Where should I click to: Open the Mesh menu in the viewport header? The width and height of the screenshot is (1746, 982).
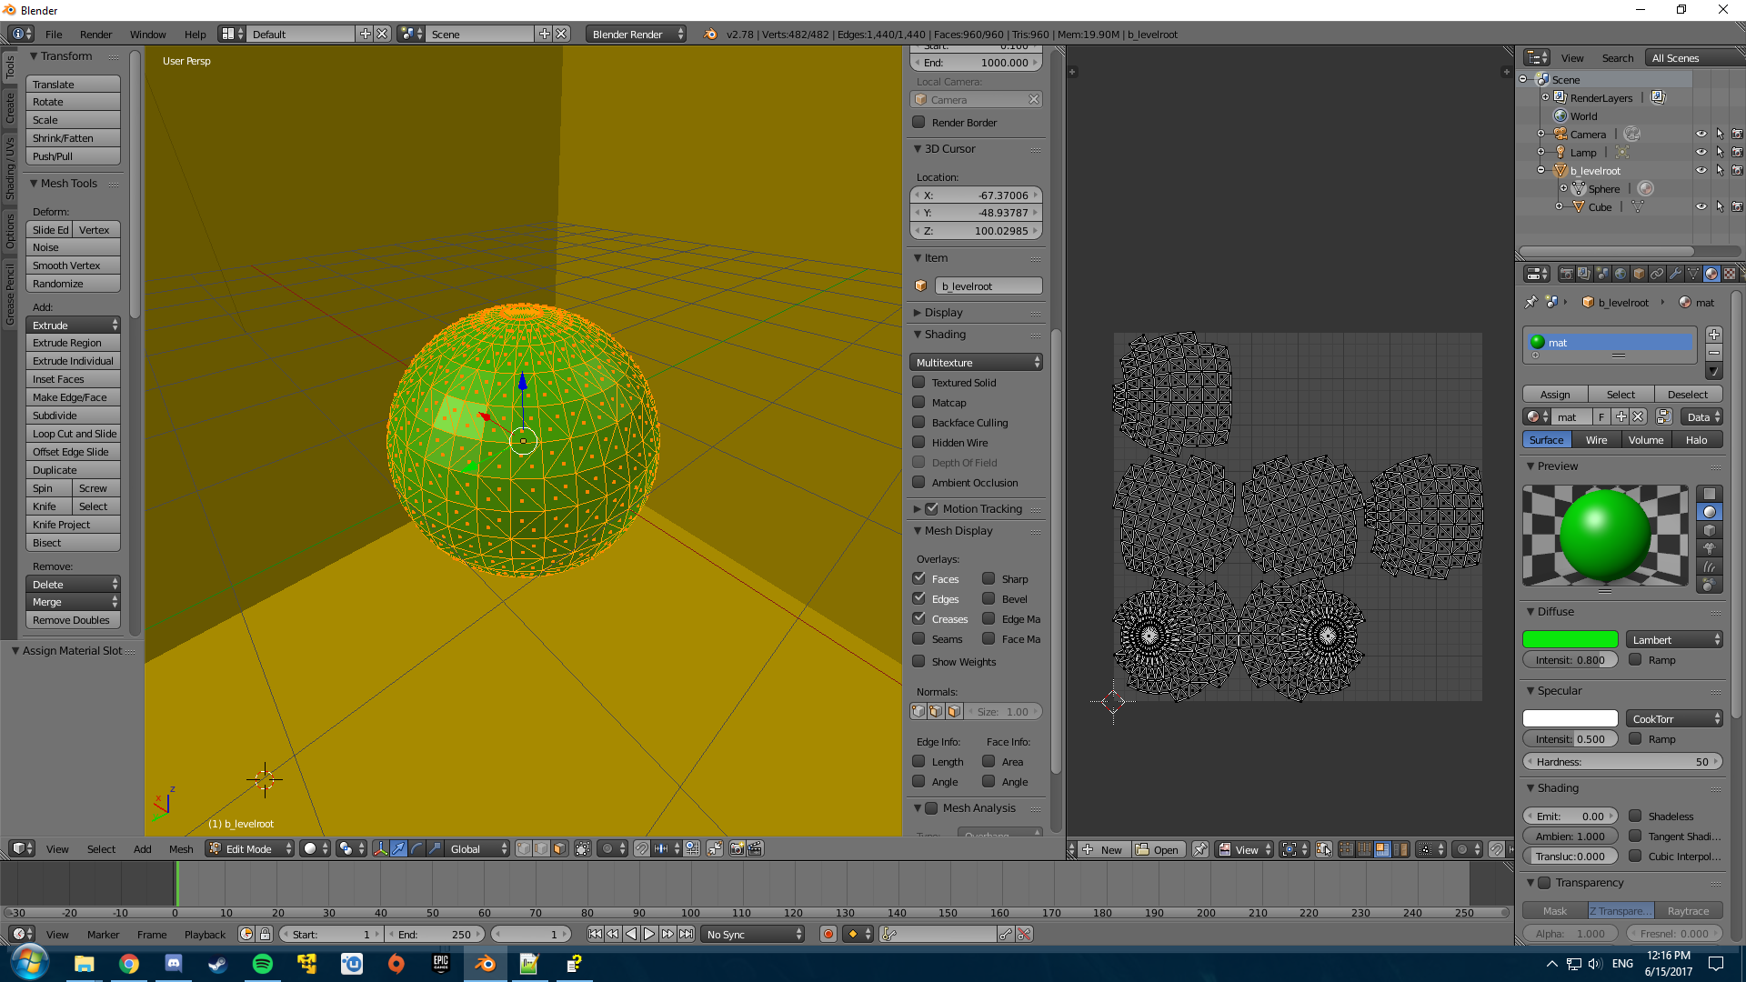[181, 848]
